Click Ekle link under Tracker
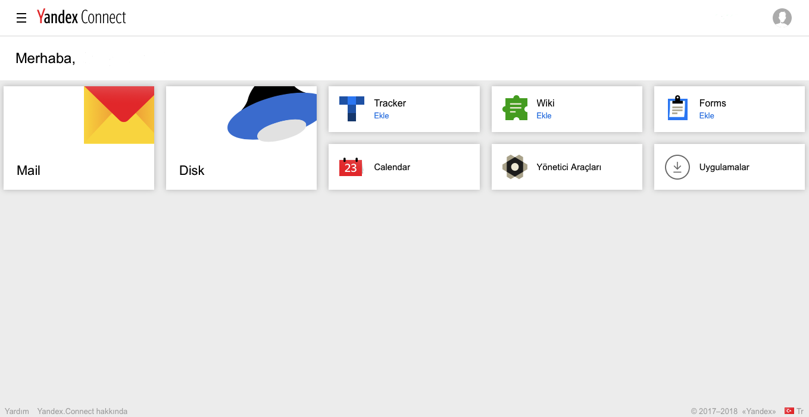The height and width of the screenshot is (417, 809). point(382,116)
